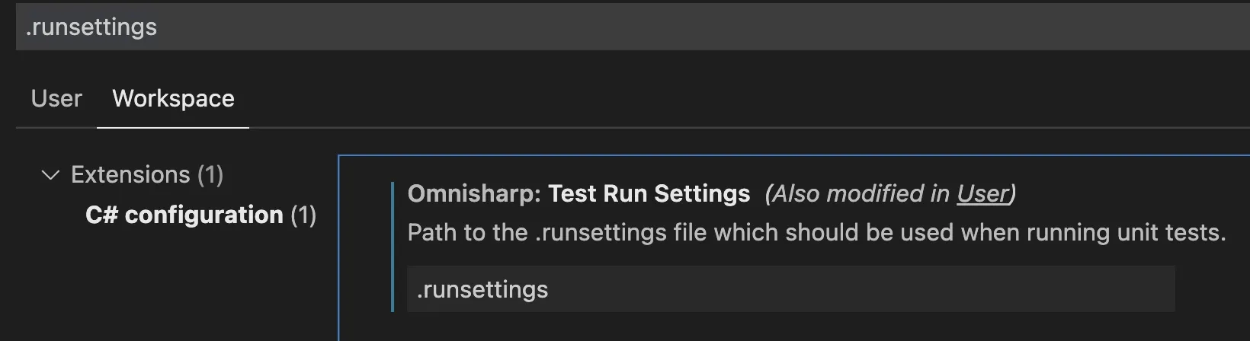Select the Workspace settings tab
This screenshot has height=341, width=1250.
tap(173, 99)
